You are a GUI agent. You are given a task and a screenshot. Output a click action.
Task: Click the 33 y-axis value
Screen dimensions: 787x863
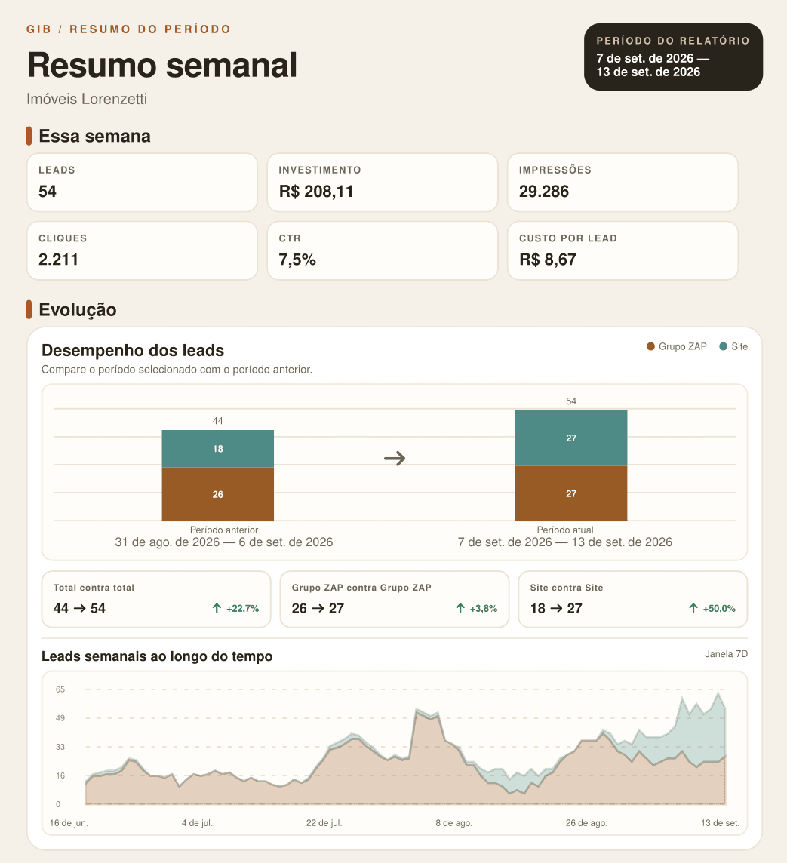[x=60, y=747]
